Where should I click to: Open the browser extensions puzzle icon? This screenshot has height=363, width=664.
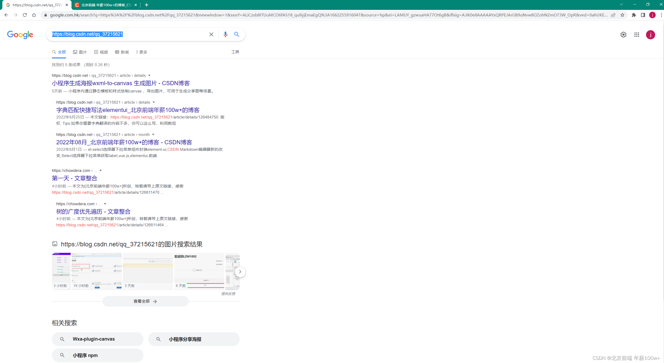(x=634, y=15)
